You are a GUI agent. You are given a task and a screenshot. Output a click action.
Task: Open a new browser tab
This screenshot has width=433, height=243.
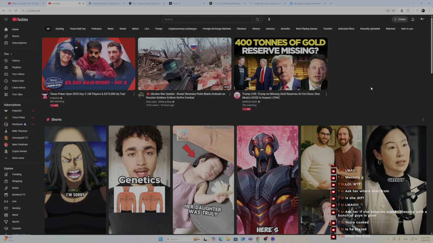[x=331, y=3]
